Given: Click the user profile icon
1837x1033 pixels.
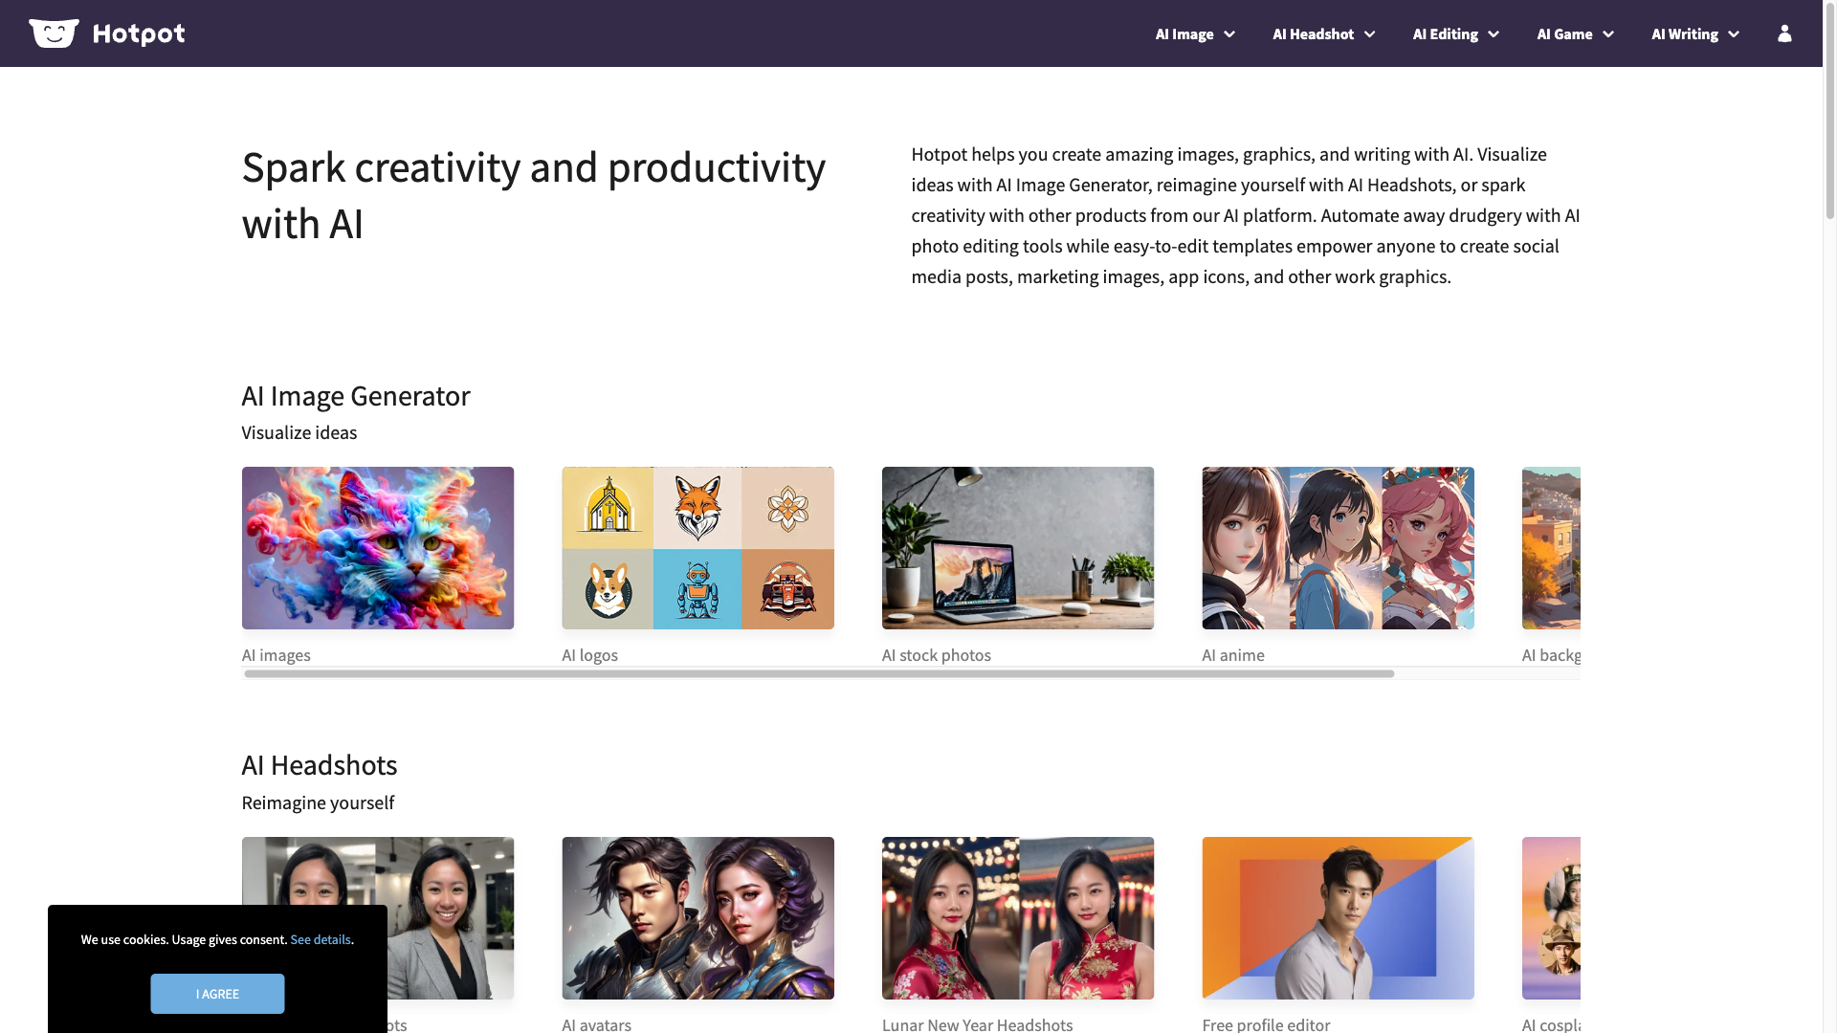Looking at the screenshot, I should pos(1784,33).
